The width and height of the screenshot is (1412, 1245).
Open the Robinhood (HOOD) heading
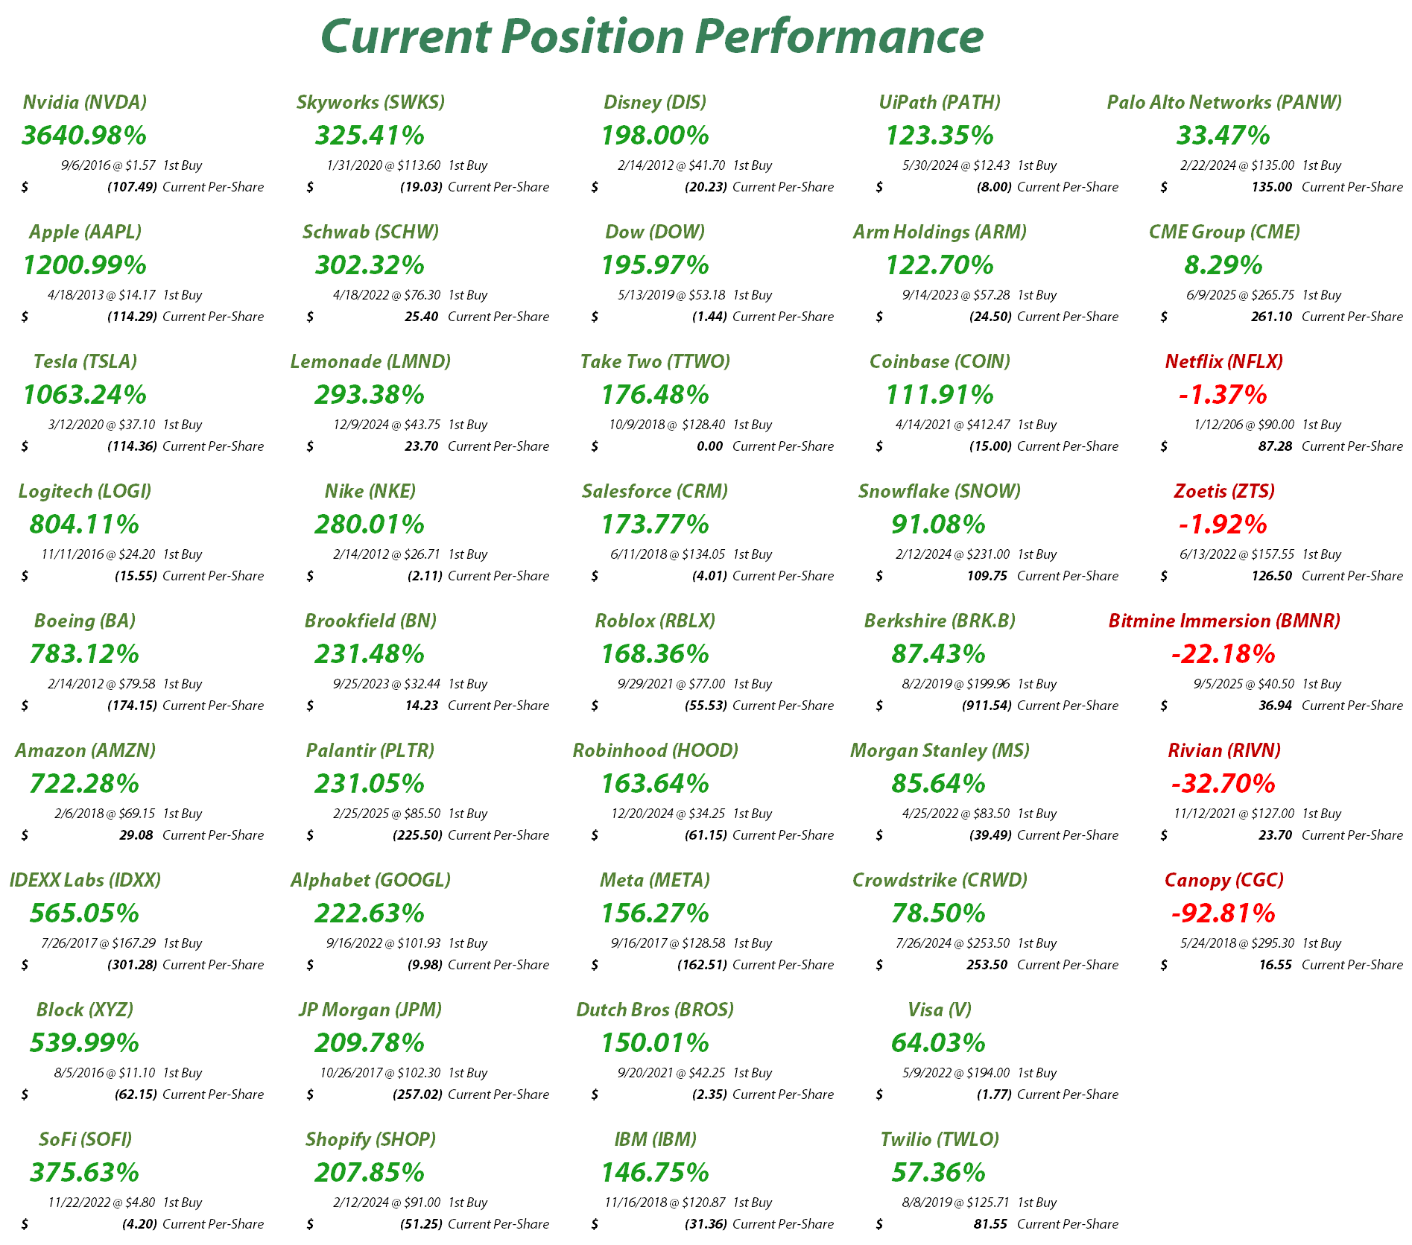pos(655,750)
